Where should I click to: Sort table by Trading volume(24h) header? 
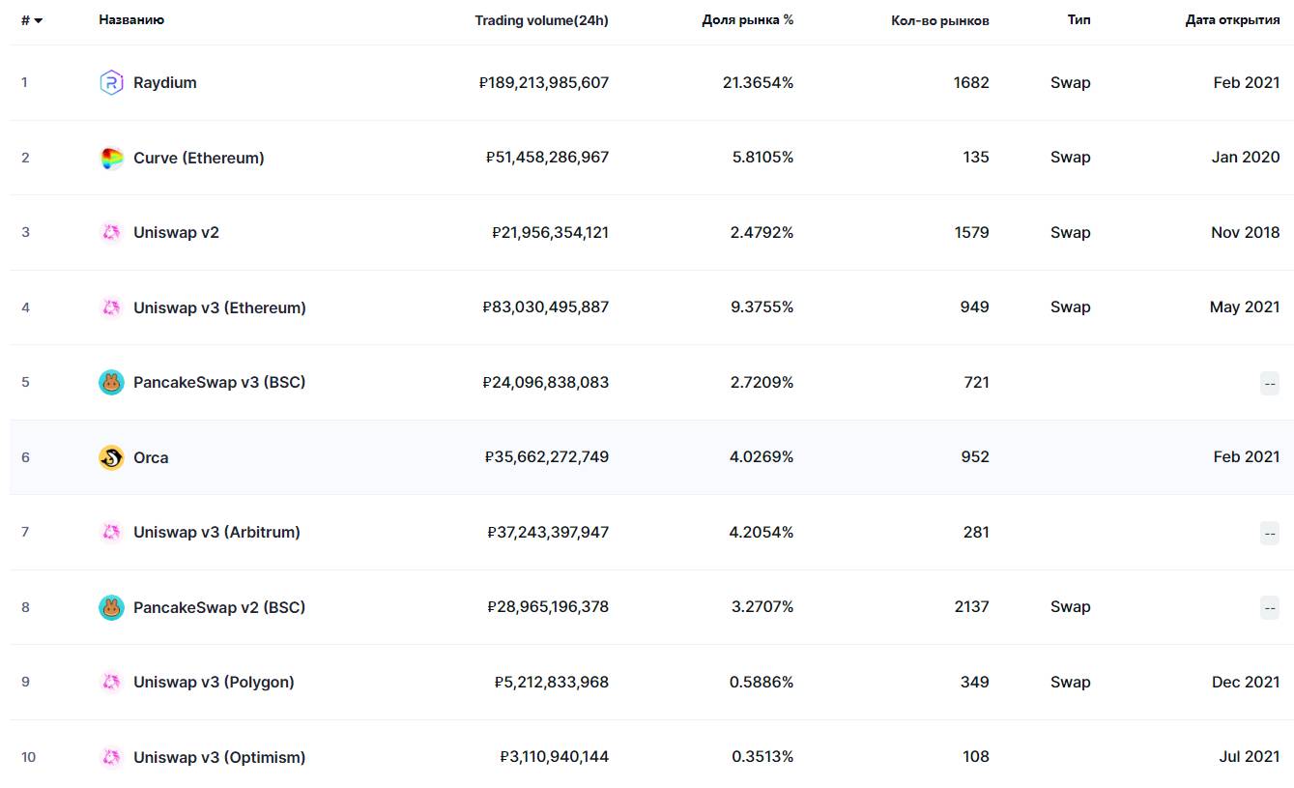[541, 20]
